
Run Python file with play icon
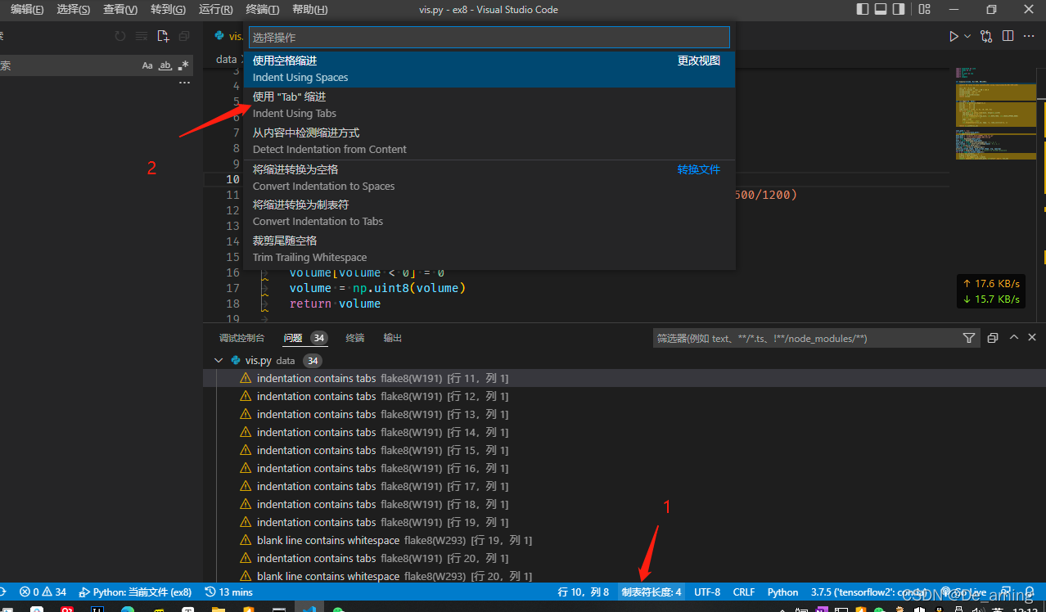pyautogui.click(x=954, y=36)
